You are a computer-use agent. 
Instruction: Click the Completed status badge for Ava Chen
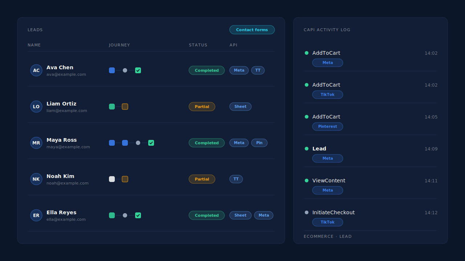coord(207,70)
